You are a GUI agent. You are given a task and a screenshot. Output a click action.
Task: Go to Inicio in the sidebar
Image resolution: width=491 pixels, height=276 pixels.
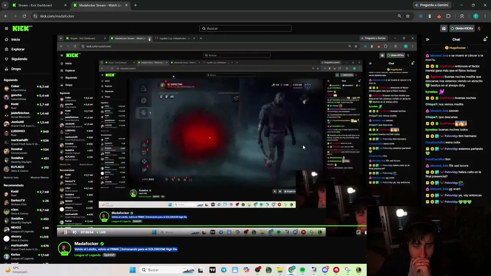pyautogui.click(x=16, y=39)
